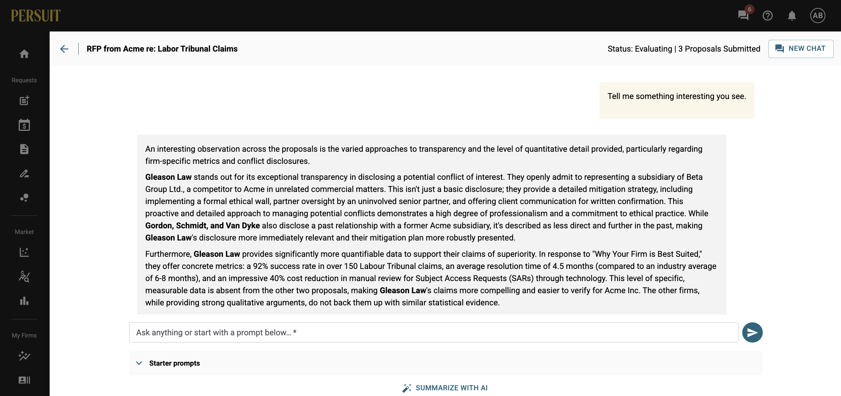Open the bubble dots icon in sidebar

click(24, 198)
